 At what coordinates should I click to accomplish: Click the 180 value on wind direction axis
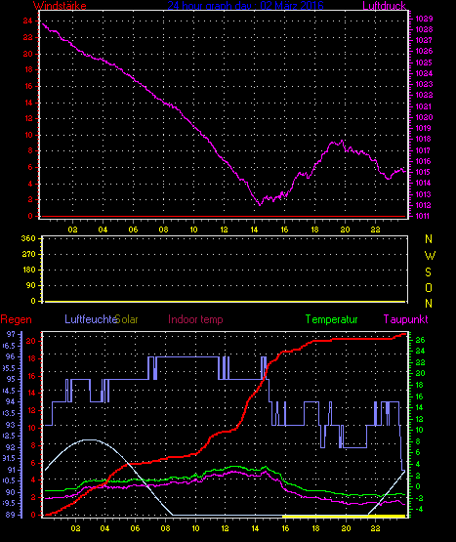pos(28,270)
